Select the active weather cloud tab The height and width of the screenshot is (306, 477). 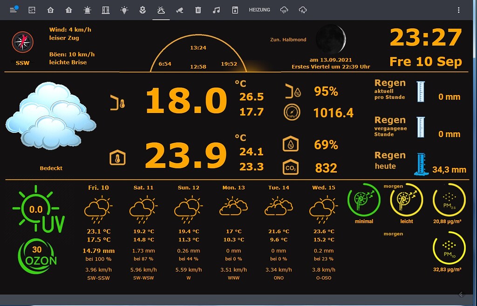(x=161, y=9)
